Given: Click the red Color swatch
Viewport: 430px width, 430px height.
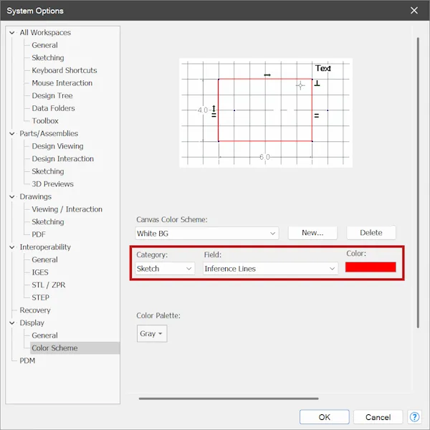Looking at the screenshot, I should [x=371, y=267].
